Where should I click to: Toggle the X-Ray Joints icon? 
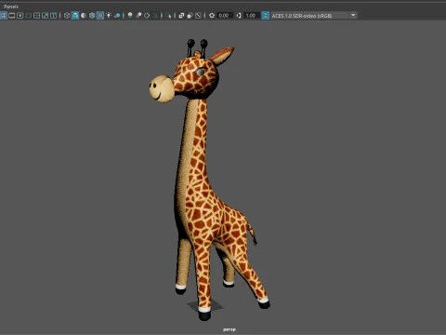198,15
